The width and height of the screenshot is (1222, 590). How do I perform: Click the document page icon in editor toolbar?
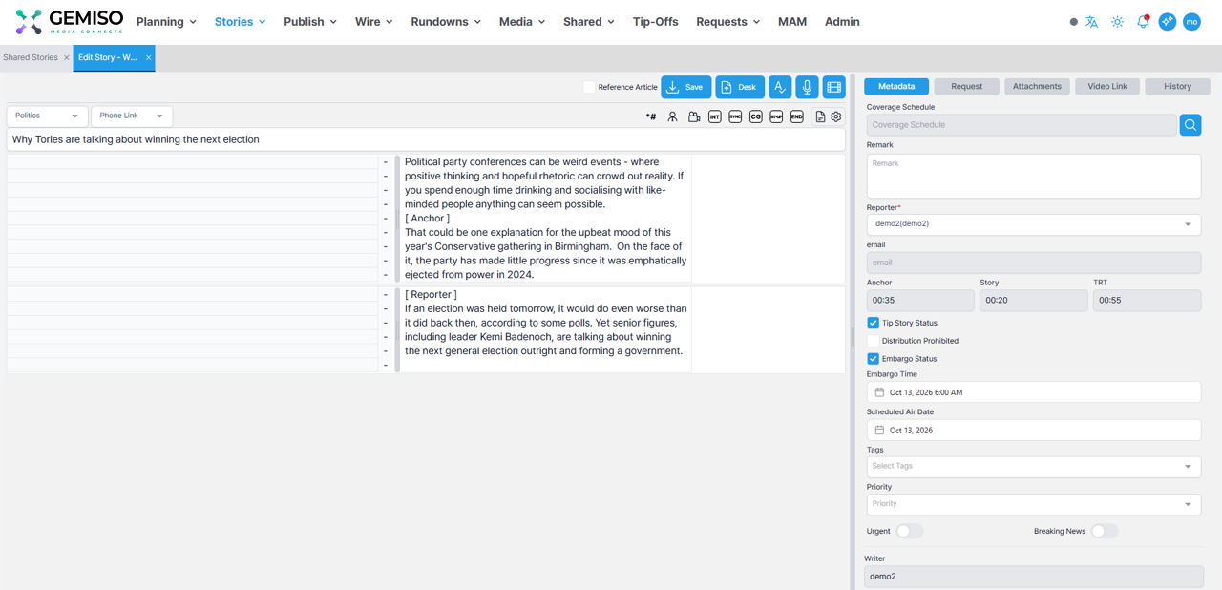coord(820,116)
